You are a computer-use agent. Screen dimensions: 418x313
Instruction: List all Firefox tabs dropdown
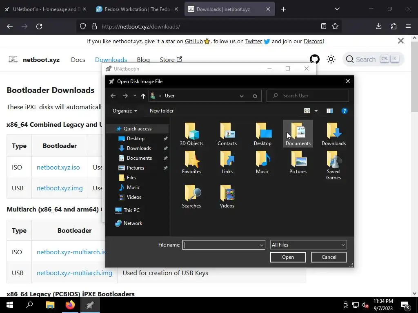tap(337, 9)
